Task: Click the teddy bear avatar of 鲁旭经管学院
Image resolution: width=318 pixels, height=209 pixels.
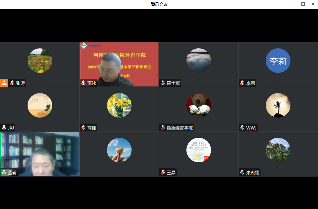Action: tap(198, 105)
